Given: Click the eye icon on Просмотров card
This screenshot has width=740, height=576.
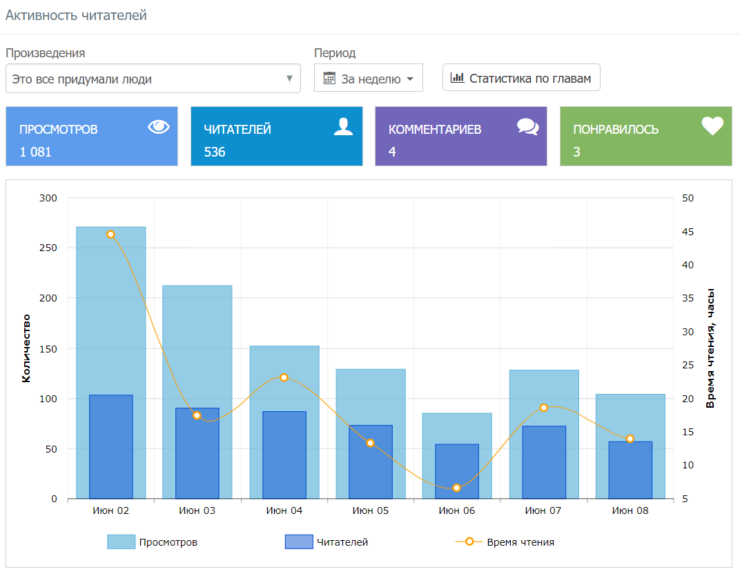Looking at the screenshot, I should pos(158,126).
